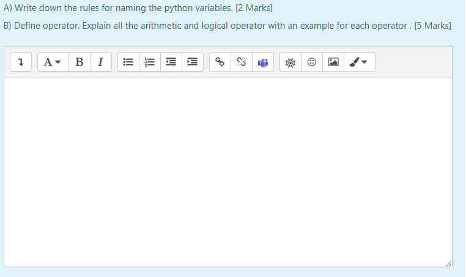Toggle bold formatting
Image resolution: width=466 pixels, height=277 pixels.
tap(80, 62)
